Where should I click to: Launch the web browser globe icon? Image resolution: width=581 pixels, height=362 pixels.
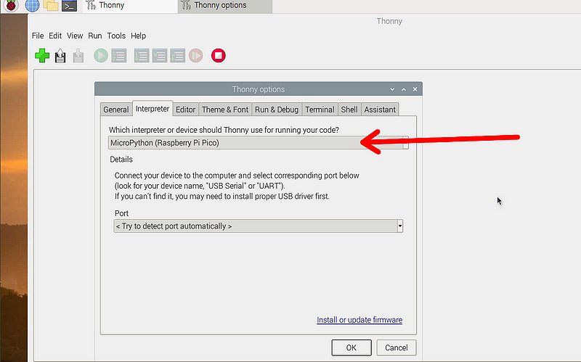pyautogui.click(x=32, y=5)
